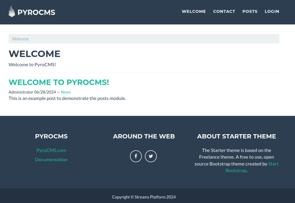Image resolution: width=295 pixels, height=203 pixels.
Task: Click the Welcome breadcrumb item
Action: [21, 39]
